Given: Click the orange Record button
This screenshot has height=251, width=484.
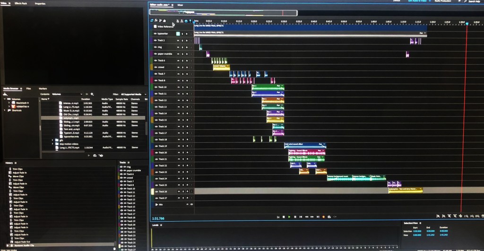Looking at the screenshot, I should 323,216.
